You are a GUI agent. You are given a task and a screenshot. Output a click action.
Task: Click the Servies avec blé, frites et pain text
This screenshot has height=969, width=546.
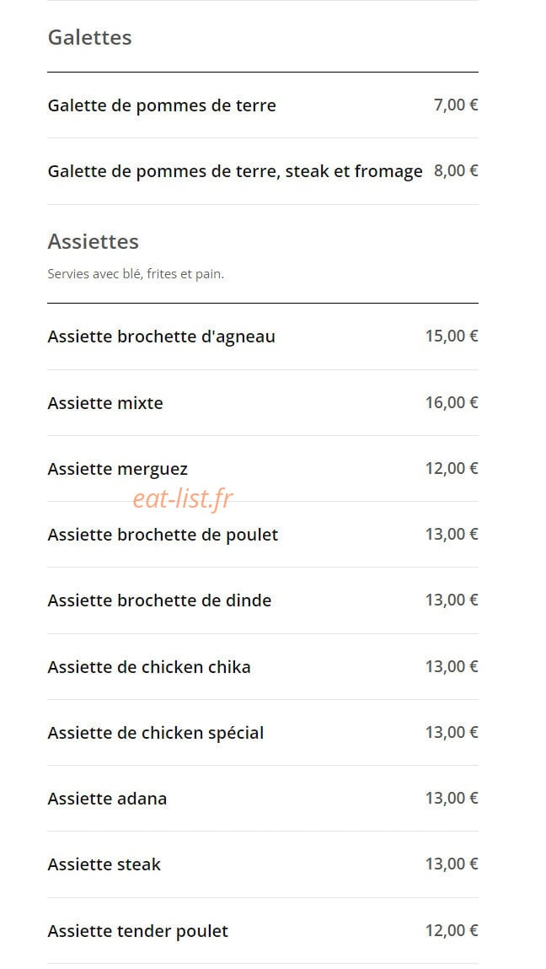coord(136,274)
